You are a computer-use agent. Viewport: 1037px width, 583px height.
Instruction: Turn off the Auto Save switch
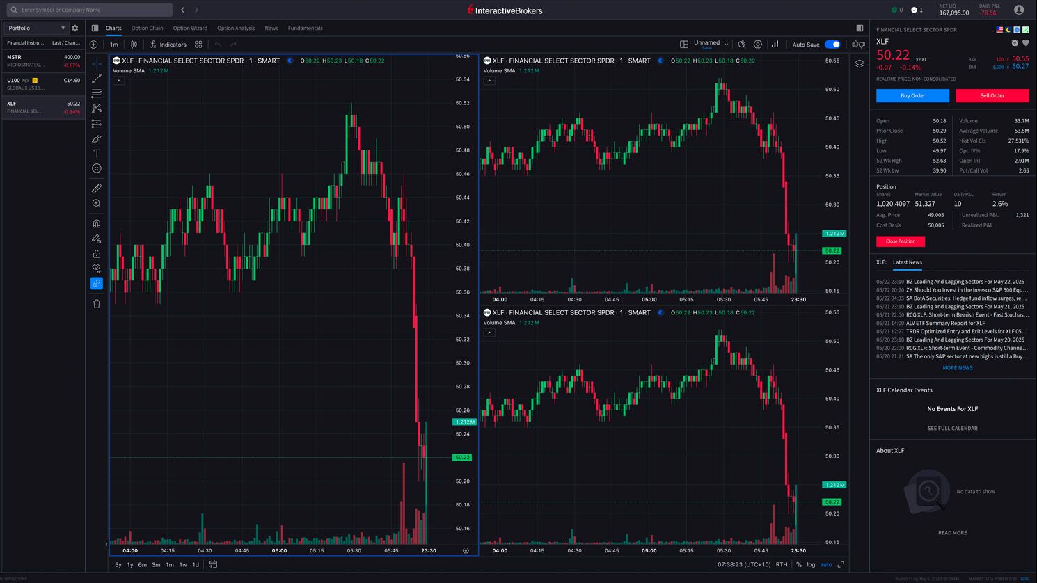coord(832,45)
